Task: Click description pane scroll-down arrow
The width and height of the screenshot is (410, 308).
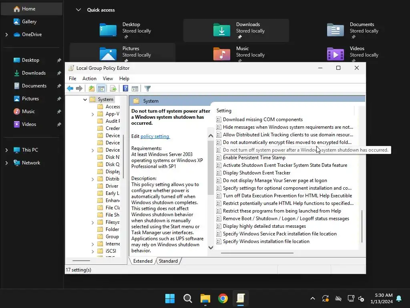Action: tap(211, 247)
